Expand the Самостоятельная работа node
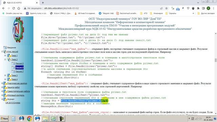 [x=2, y=91]
